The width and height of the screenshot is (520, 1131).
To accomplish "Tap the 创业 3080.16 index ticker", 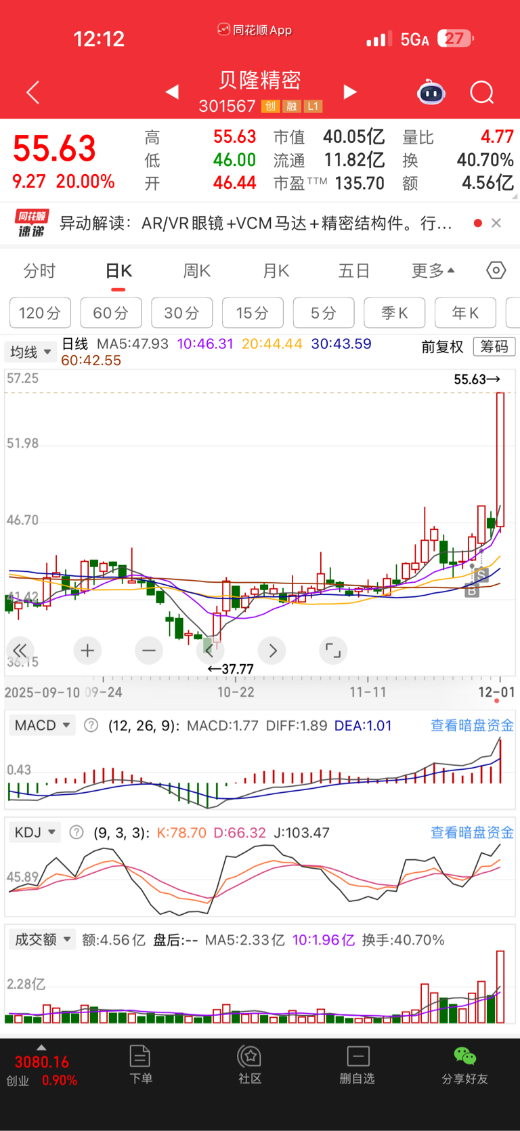I will (41, 1071).
